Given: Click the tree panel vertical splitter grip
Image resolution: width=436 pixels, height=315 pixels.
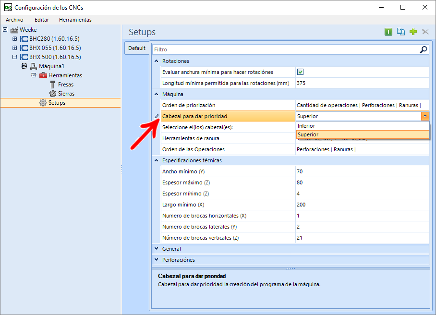Looking at the screenshot, I should [122, 170].
